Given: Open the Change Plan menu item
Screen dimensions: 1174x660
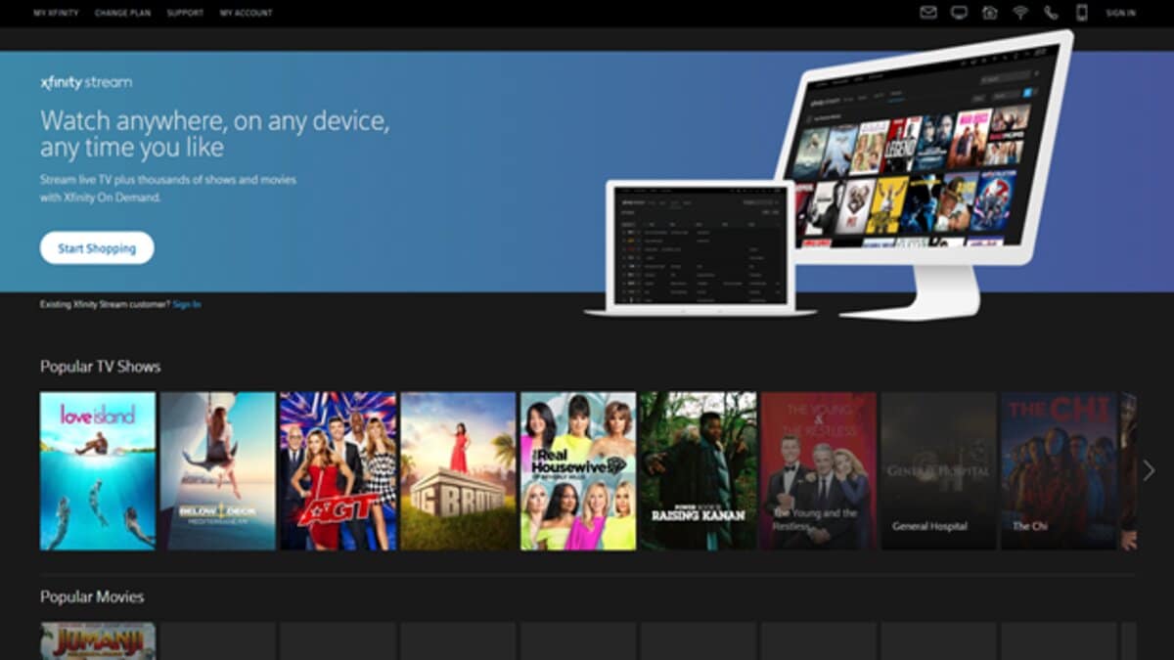Looking at the screenshot, I should click(x=122, y=13).
